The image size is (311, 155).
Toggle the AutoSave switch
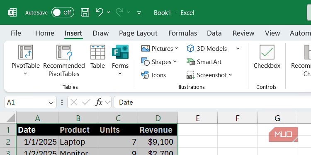(63, 13)
